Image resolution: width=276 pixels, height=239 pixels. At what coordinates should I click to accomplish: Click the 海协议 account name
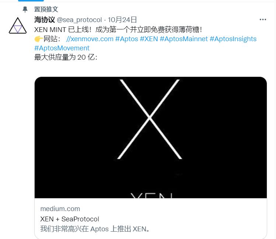(45, 19)
